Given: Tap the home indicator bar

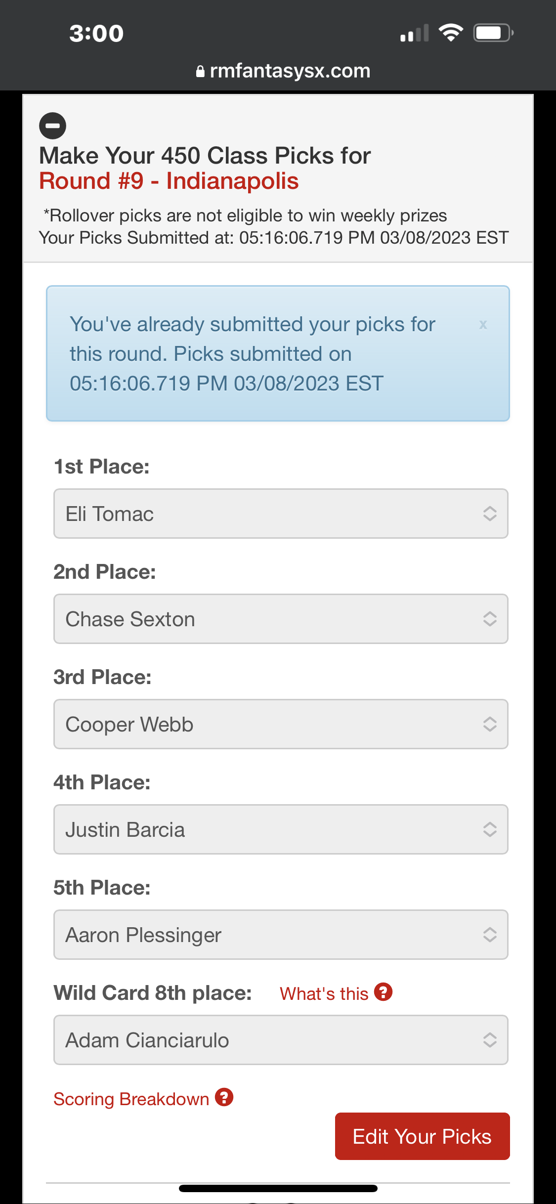Looking at the screenshot, I should pos(278,1188).
